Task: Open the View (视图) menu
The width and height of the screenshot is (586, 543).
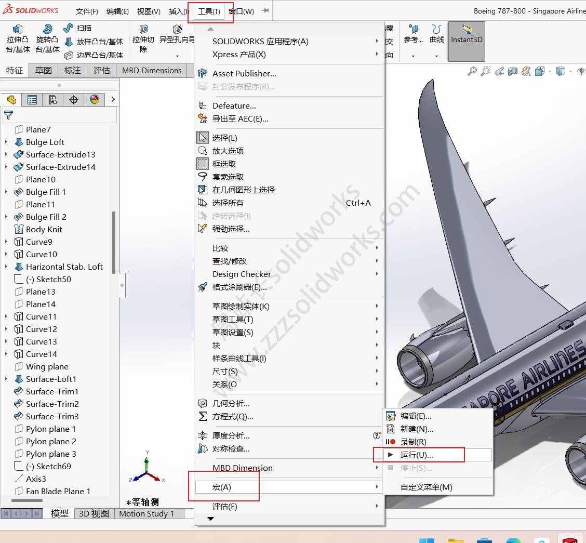Action: 149,11
